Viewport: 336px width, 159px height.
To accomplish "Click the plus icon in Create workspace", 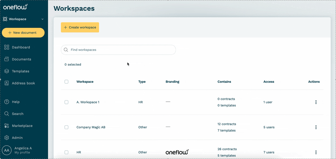I will (66, 27).
